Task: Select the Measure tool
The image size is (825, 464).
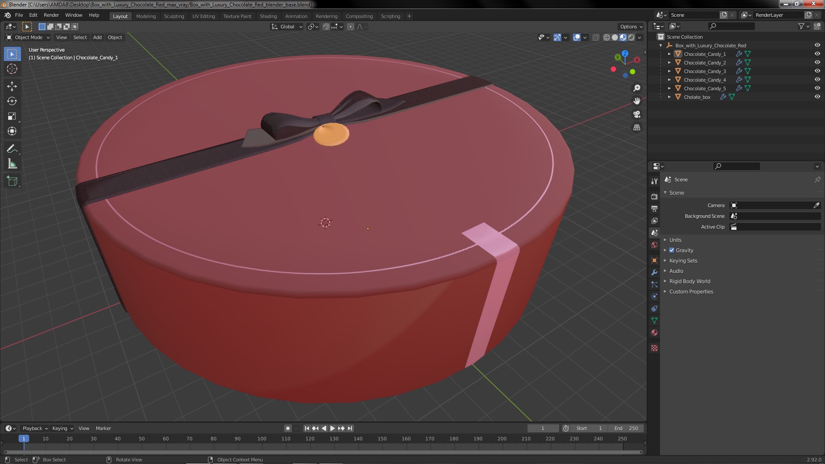Action: click(x=12, y=164)
